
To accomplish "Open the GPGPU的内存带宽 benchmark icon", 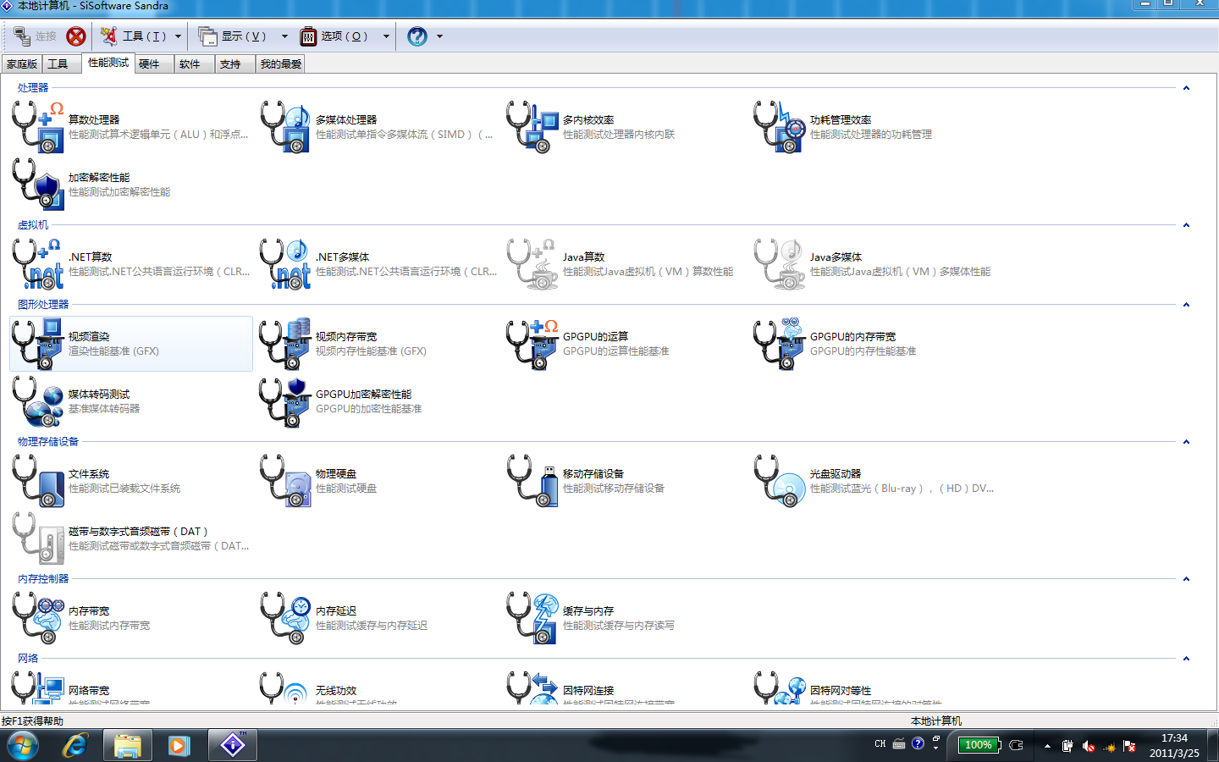I will (780, 344).
